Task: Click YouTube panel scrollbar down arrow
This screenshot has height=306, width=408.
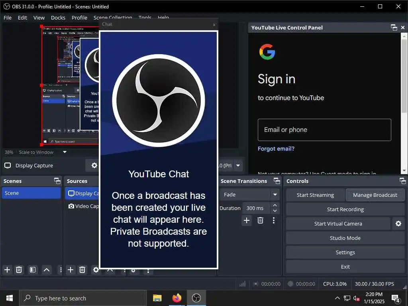Action: [404, 171]
